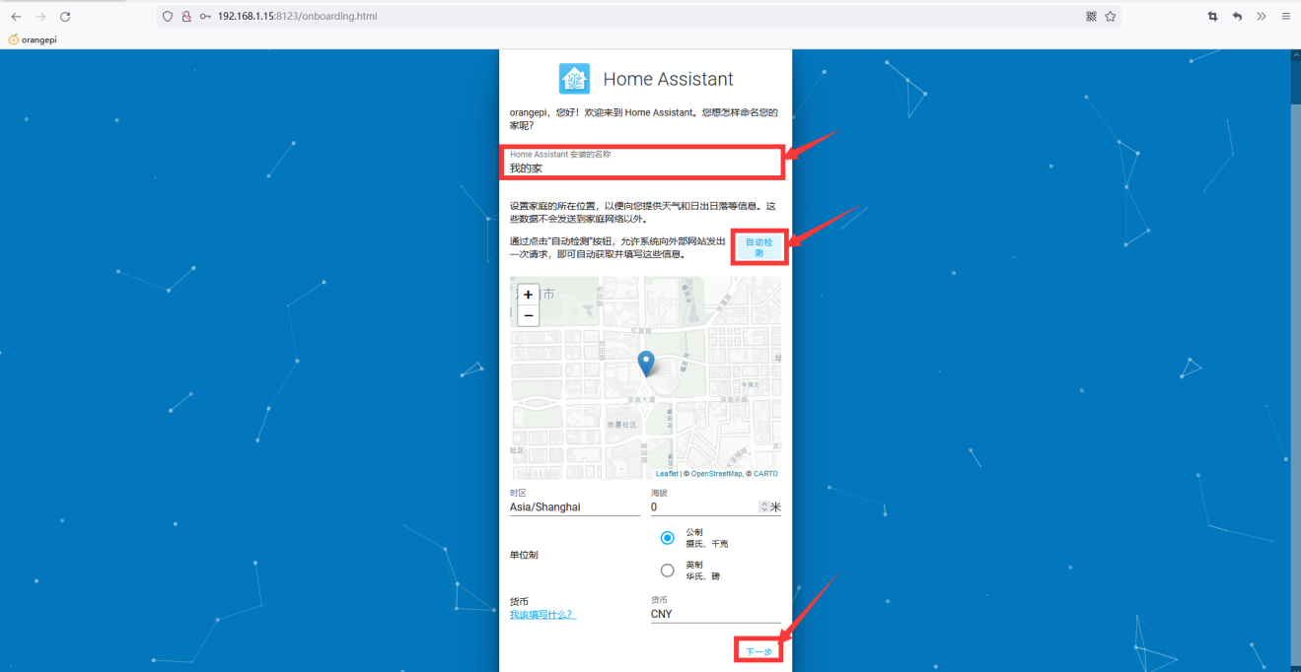Viewport: 1301px width, 672px height.
Task: Click the 下一步 next step button
Action: click(759, 651)
